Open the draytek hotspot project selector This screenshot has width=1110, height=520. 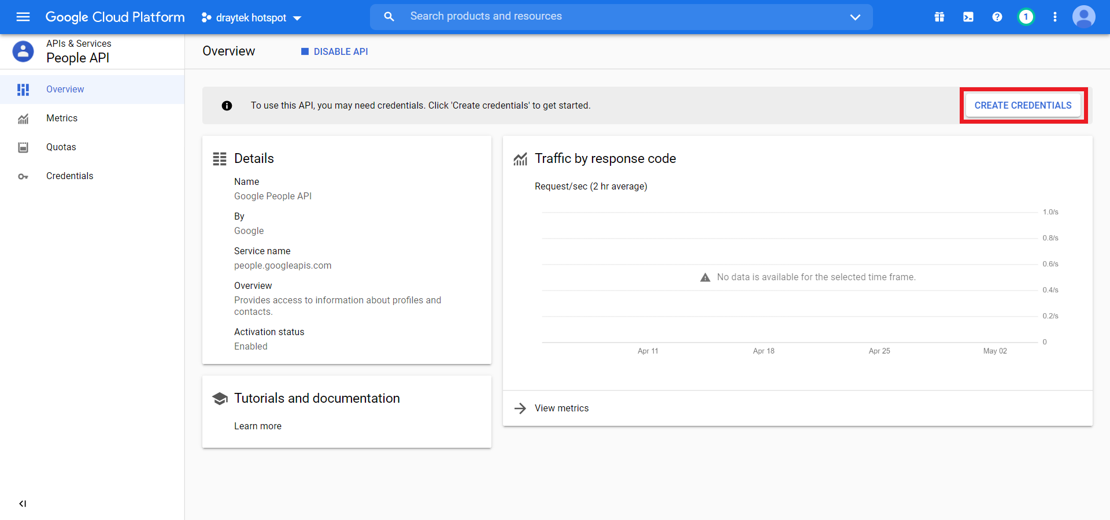[251, 18]
